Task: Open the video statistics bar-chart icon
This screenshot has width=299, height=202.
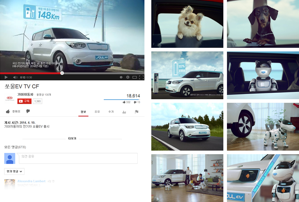Action: click(124, 112)
